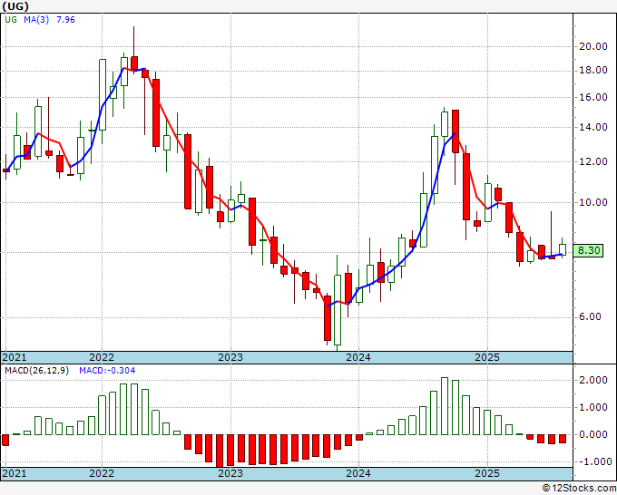Click the MACD:-0.304 value readout

pyautogui.click(x=107, y=371)
